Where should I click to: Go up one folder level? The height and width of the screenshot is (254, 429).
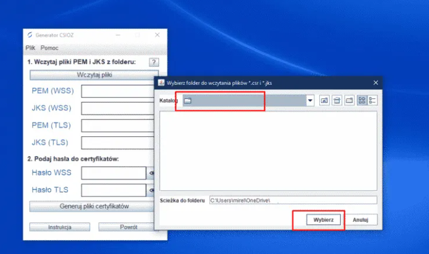click(x=325, y=101)
